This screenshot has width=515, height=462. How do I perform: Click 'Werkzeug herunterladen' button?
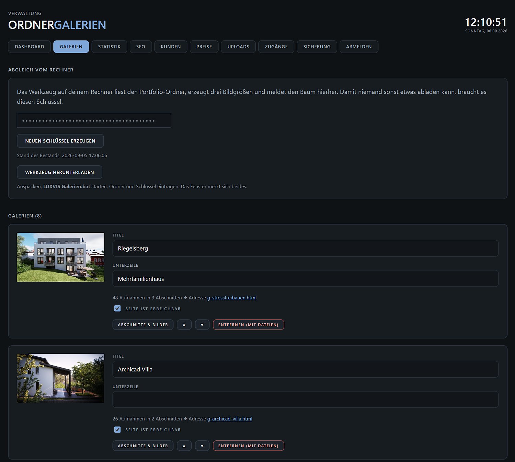click(x=60, y=172)
